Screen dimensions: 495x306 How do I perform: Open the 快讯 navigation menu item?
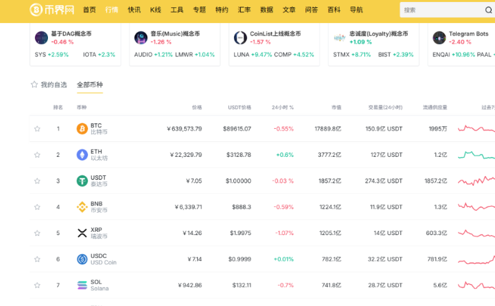(134, 10)
